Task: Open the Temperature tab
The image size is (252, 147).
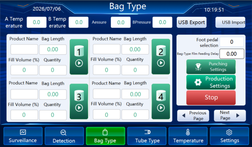Action: 188,136
